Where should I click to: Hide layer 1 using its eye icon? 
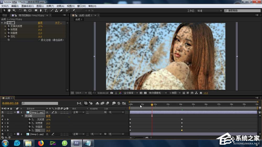pos(3,112)
